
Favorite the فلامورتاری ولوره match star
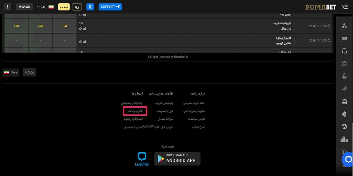[x=80, y=42]
